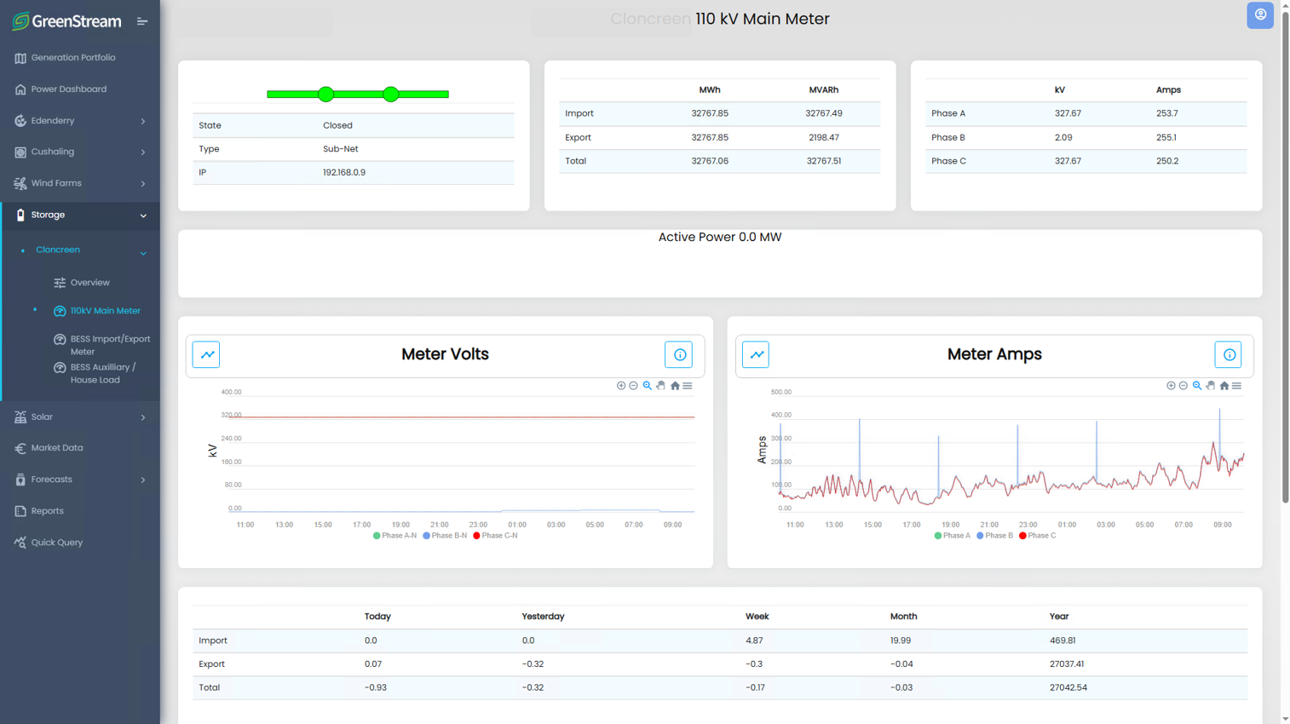Toggle Phase C-N series in Volts legend
The width and height of the screenshot is (1290, 724).
(x=495, y=536)
